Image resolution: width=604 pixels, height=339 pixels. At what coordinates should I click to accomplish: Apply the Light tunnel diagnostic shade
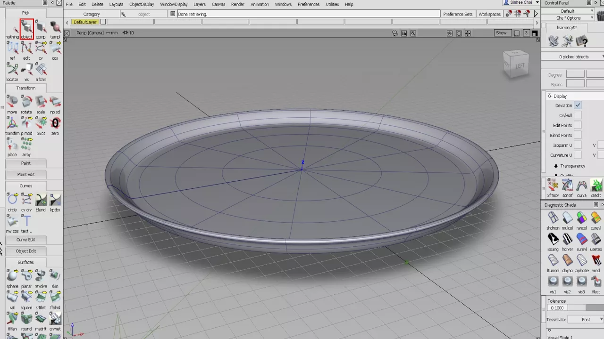click(553, 262)
